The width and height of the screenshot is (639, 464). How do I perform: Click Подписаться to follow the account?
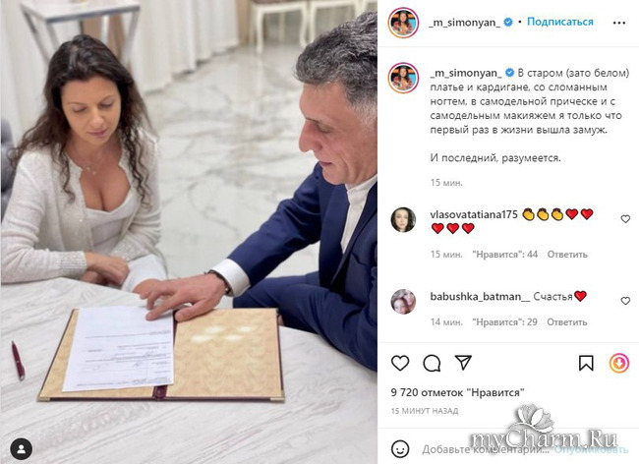(x=560, y=22)
